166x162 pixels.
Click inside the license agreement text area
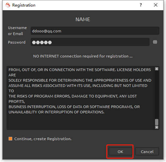[x=80, y=120]
